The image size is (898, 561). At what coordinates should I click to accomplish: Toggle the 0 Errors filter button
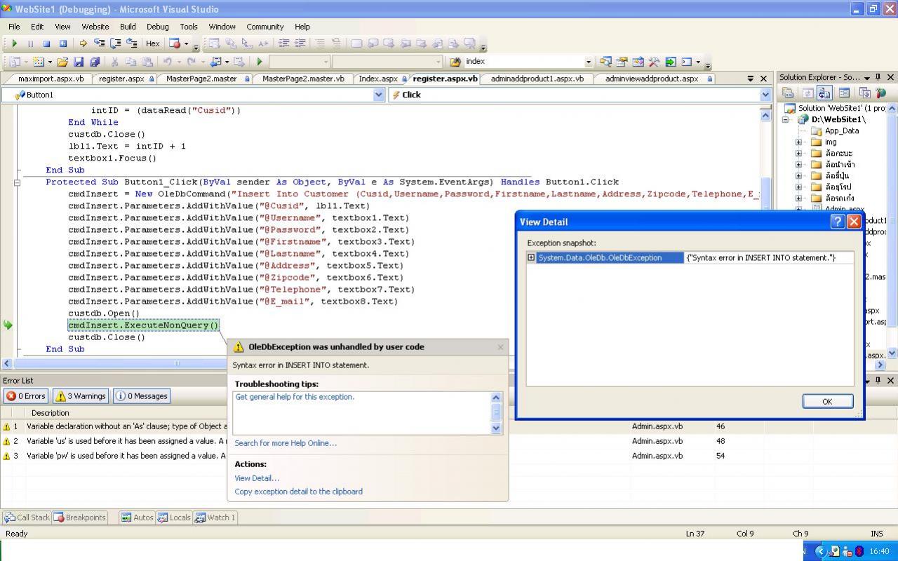[x=26, y=396]
